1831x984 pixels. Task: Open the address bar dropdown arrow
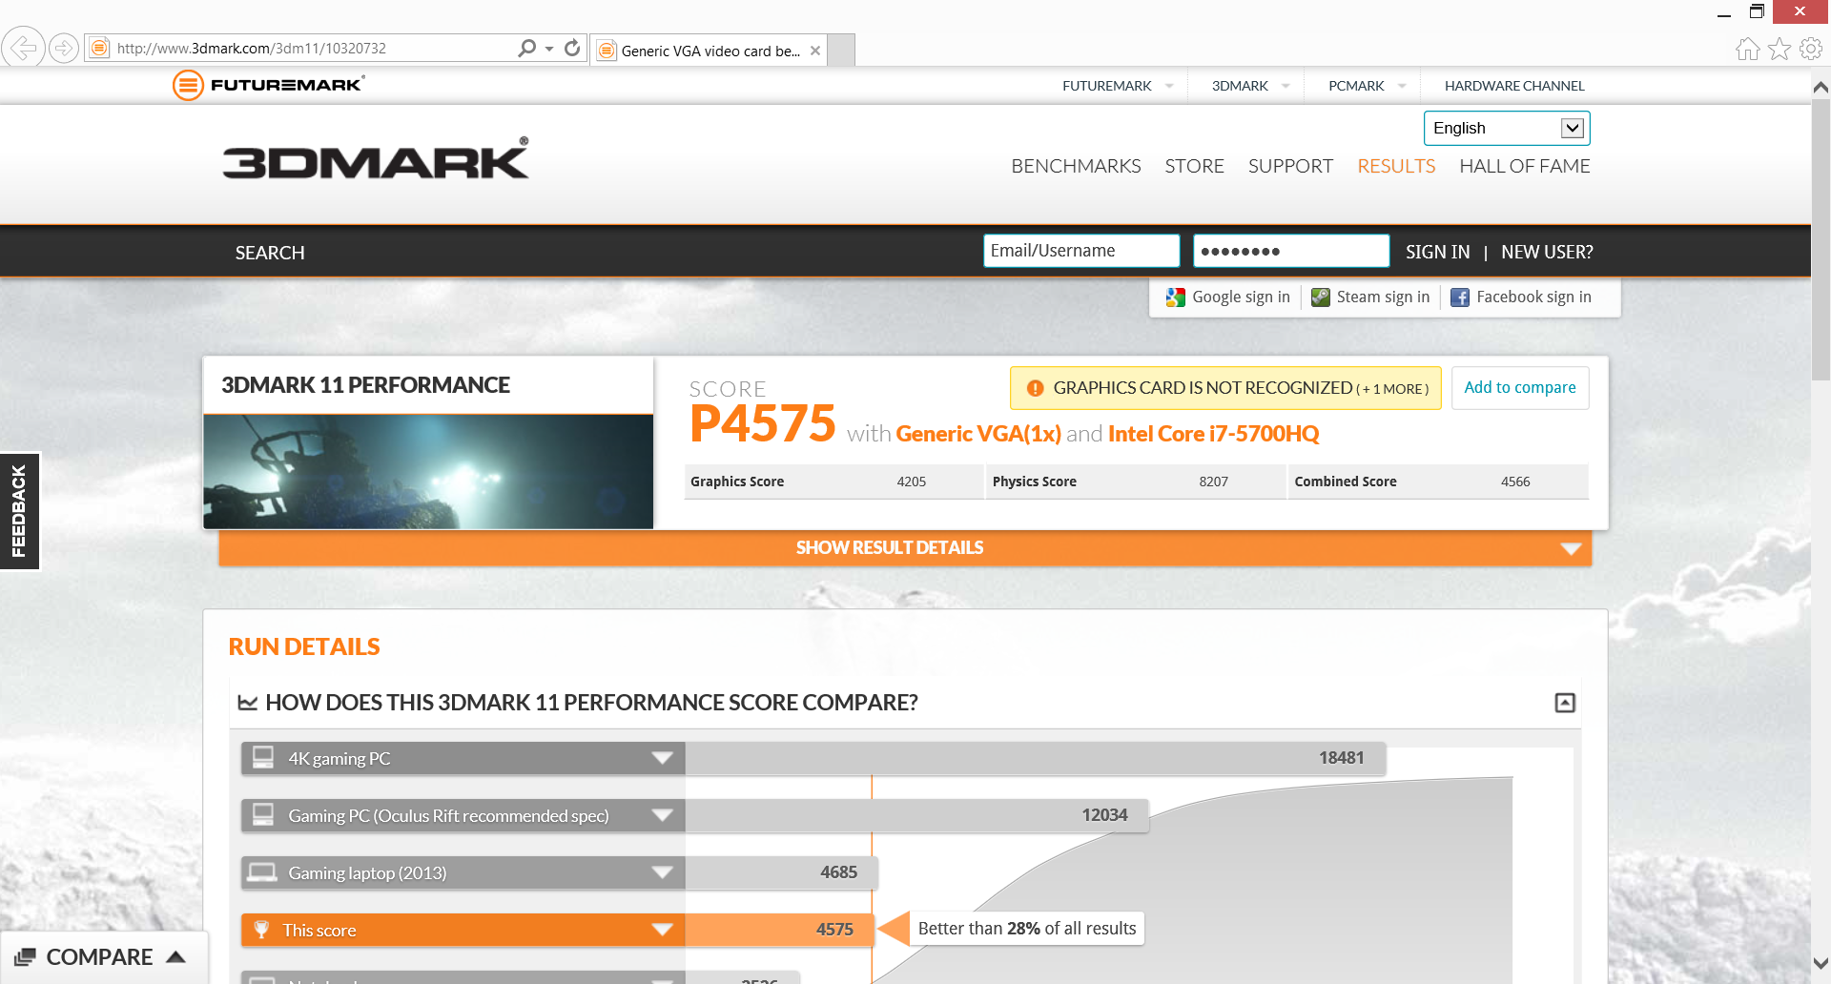[549, 49]
